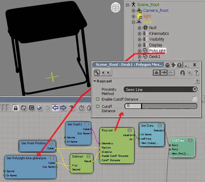The height and width of the screenshot is (182, 205).
Task: Open the Raycast node menu icon
Action: coord(129,130)
